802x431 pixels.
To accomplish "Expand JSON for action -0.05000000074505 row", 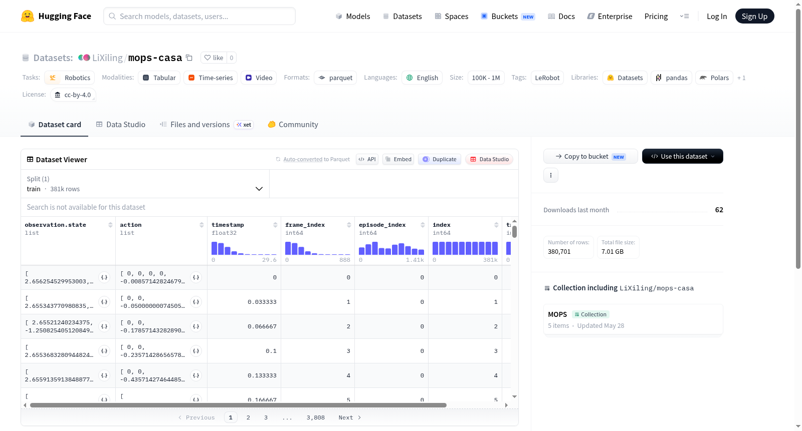I will pos(196,302).
